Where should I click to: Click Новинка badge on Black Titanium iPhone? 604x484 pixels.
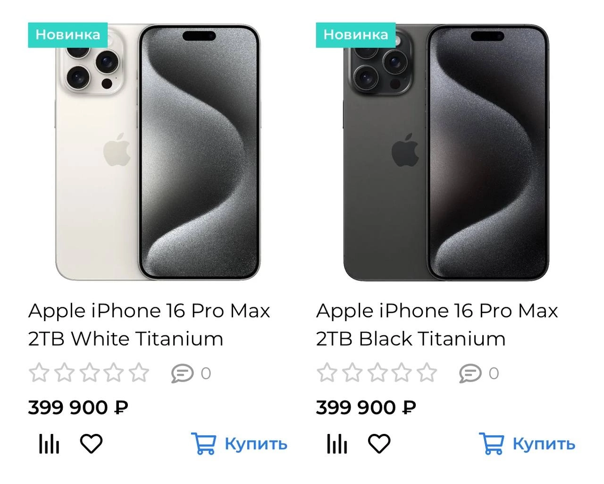pos(356,35)
